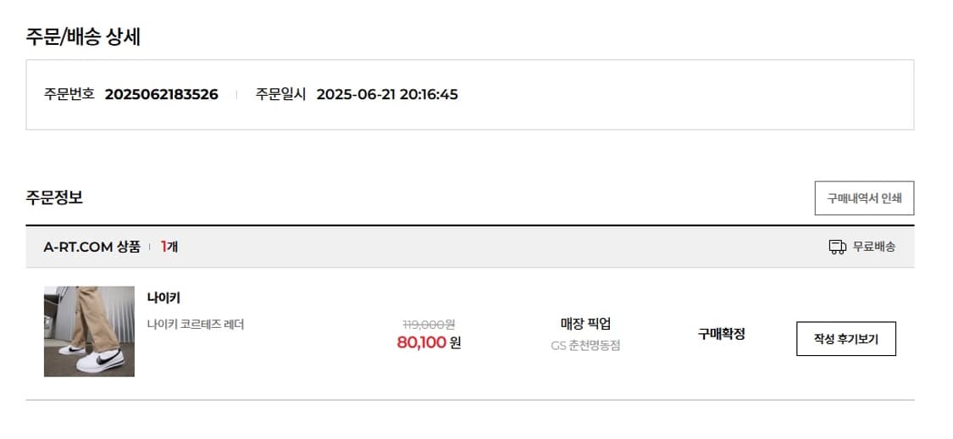The image size is (953, 439).
Task: Click the struck-through 119,000원 original price
Action: (429, 325)
